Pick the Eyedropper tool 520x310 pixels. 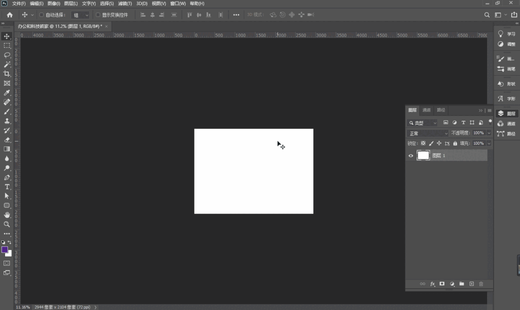pyautogui.click(x=7, y=93)
